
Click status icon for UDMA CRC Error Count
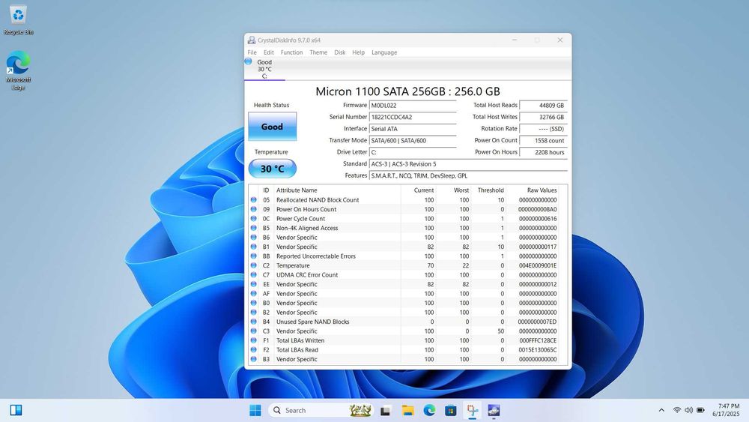pos(254,275)
